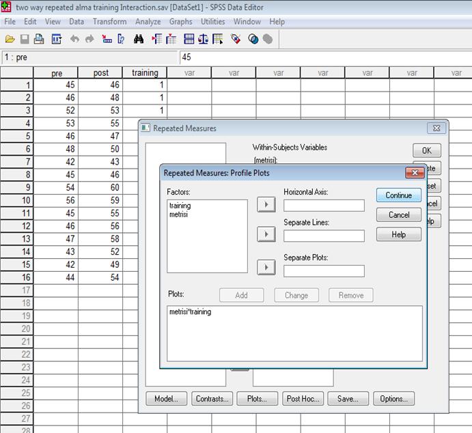Click the Plots... button

tap(257, 399)
